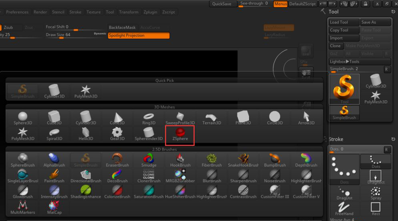
Task: Adjust the Focal Shift slider
Action: click(x=75, y=27)
